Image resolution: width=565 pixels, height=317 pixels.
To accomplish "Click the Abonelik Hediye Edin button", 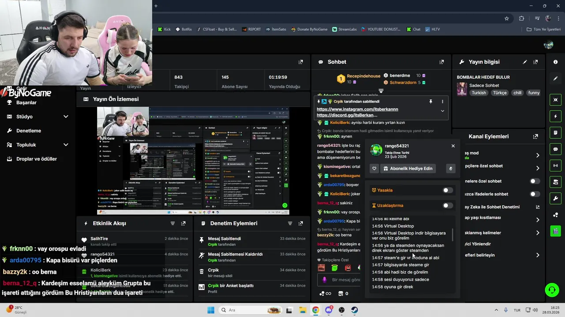I will [x=407, y=168].
